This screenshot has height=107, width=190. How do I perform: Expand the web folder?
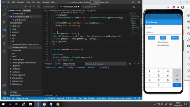(x=14, y=56)
